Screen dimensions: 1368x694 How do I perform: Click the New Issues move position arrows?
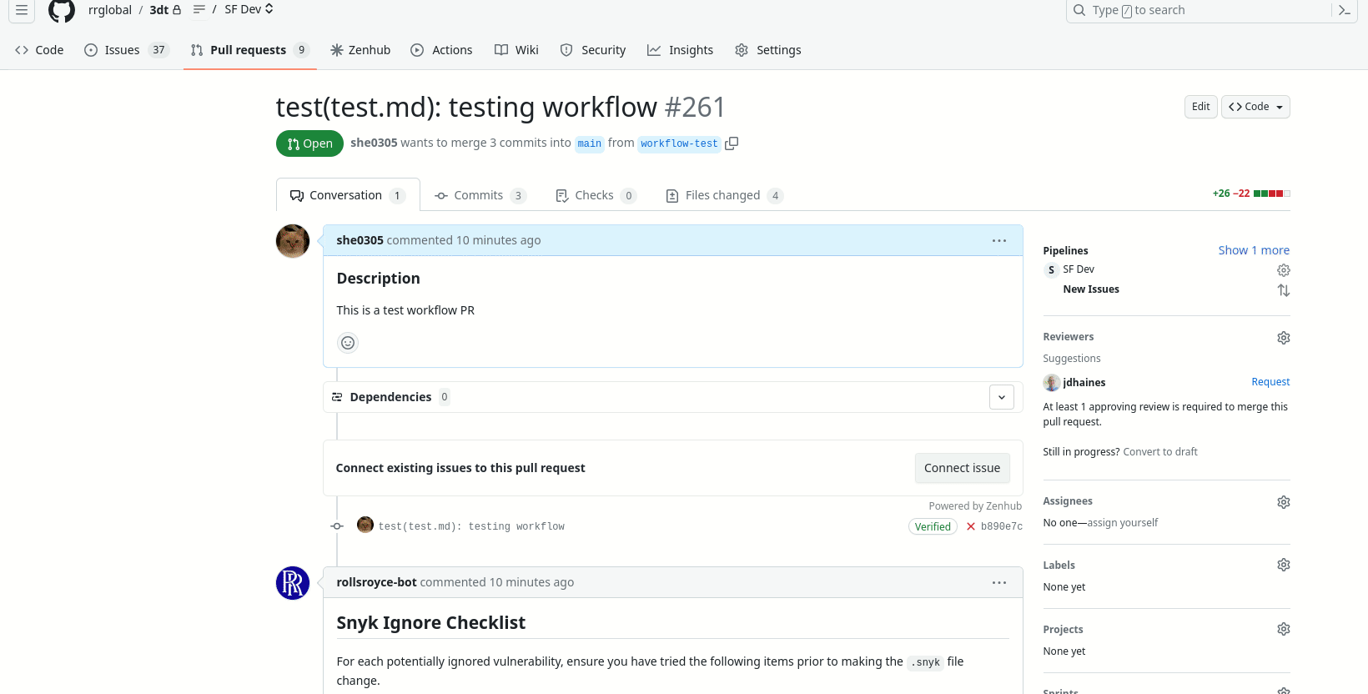[1284, 290]
